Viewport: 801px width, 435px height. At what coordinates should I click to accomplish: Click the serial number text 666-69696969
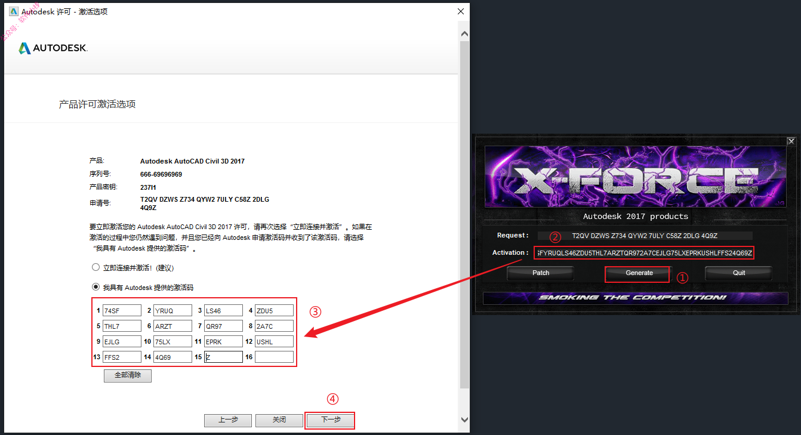(x=161, y=174)
